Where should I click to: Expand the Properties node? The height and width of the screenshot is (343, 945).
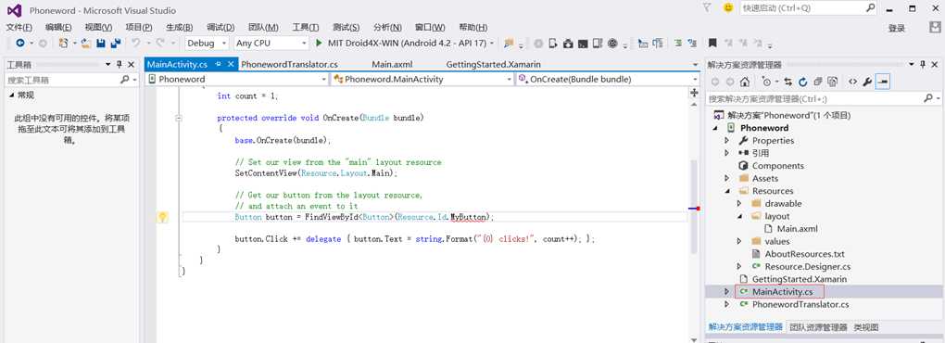tap(727, 141)
